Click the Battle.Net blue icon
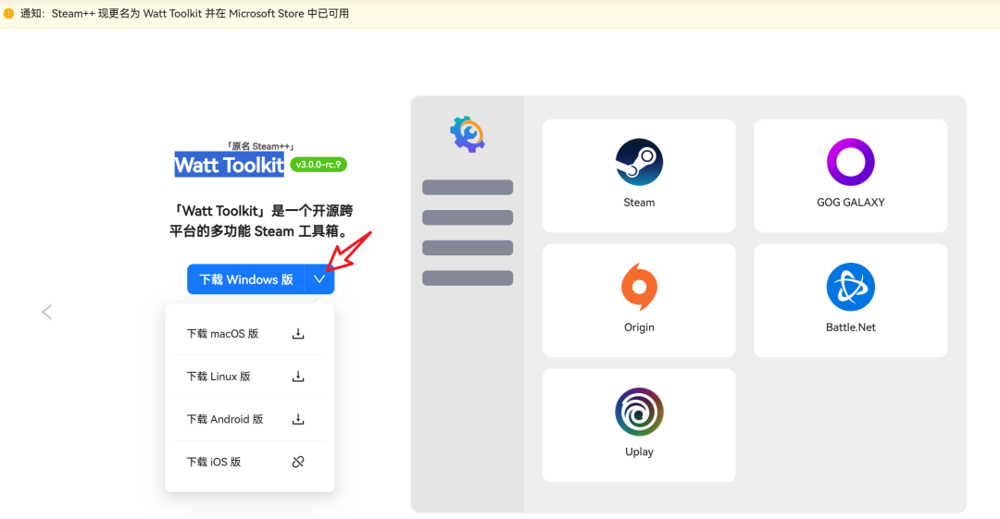This screenshot has width=1000, height=519. (x=850, y=287)
